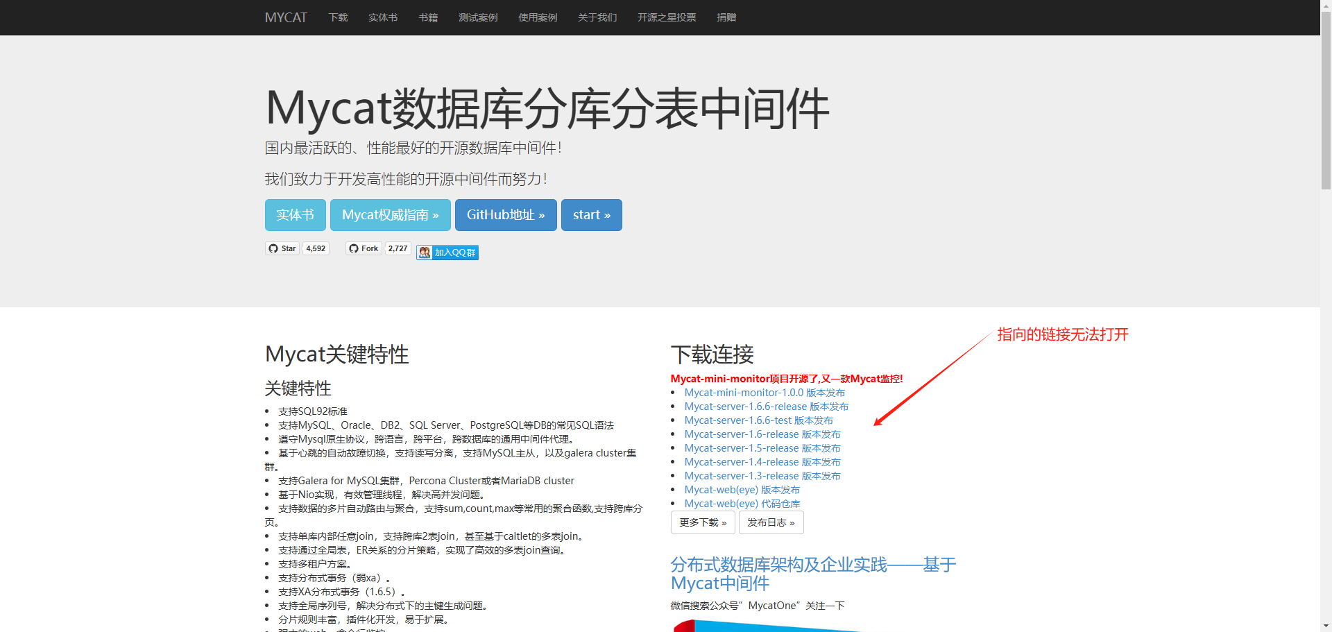Open the 分布式数据库架构及企业实践 heading link
This screenshot has width=1332, height=632.
(x=813, y=574)
